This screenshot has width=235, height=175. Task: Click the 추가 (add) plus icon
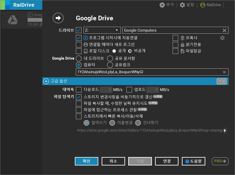coord(162,5)
